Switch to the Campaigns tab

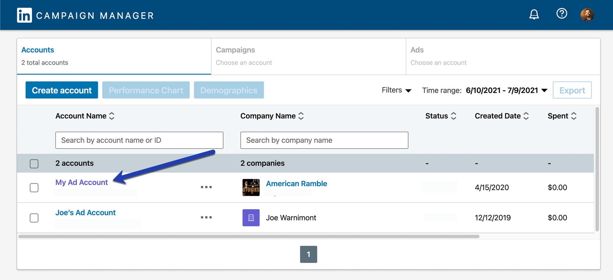tap(308, 56)
